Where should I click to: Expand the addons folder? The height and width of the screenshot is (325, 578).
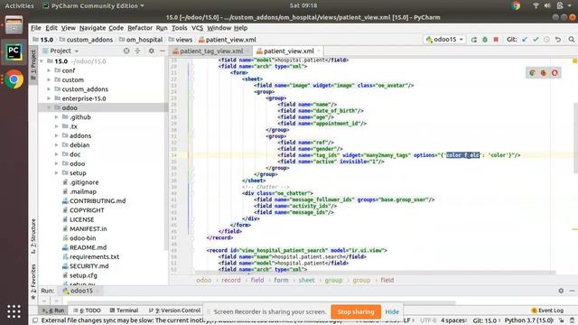click(x=56, y=135)
